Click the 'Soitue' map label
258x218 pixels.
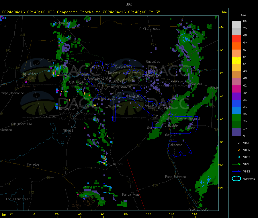[x=152, y=128]
